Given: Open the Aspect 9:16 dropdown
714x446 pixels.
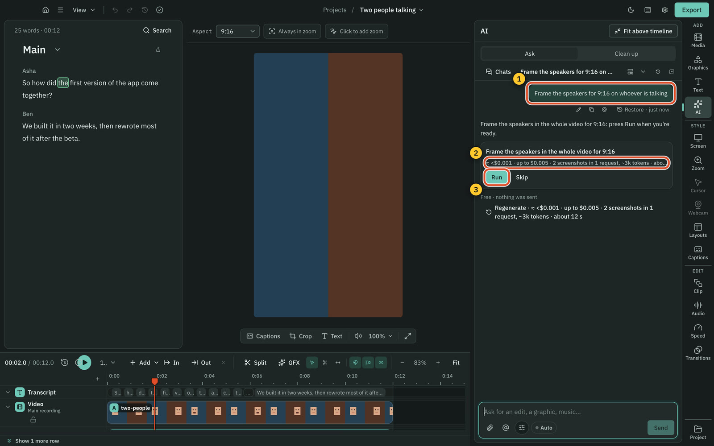Looking at the screenshot, I should click(x=237, y=31).
